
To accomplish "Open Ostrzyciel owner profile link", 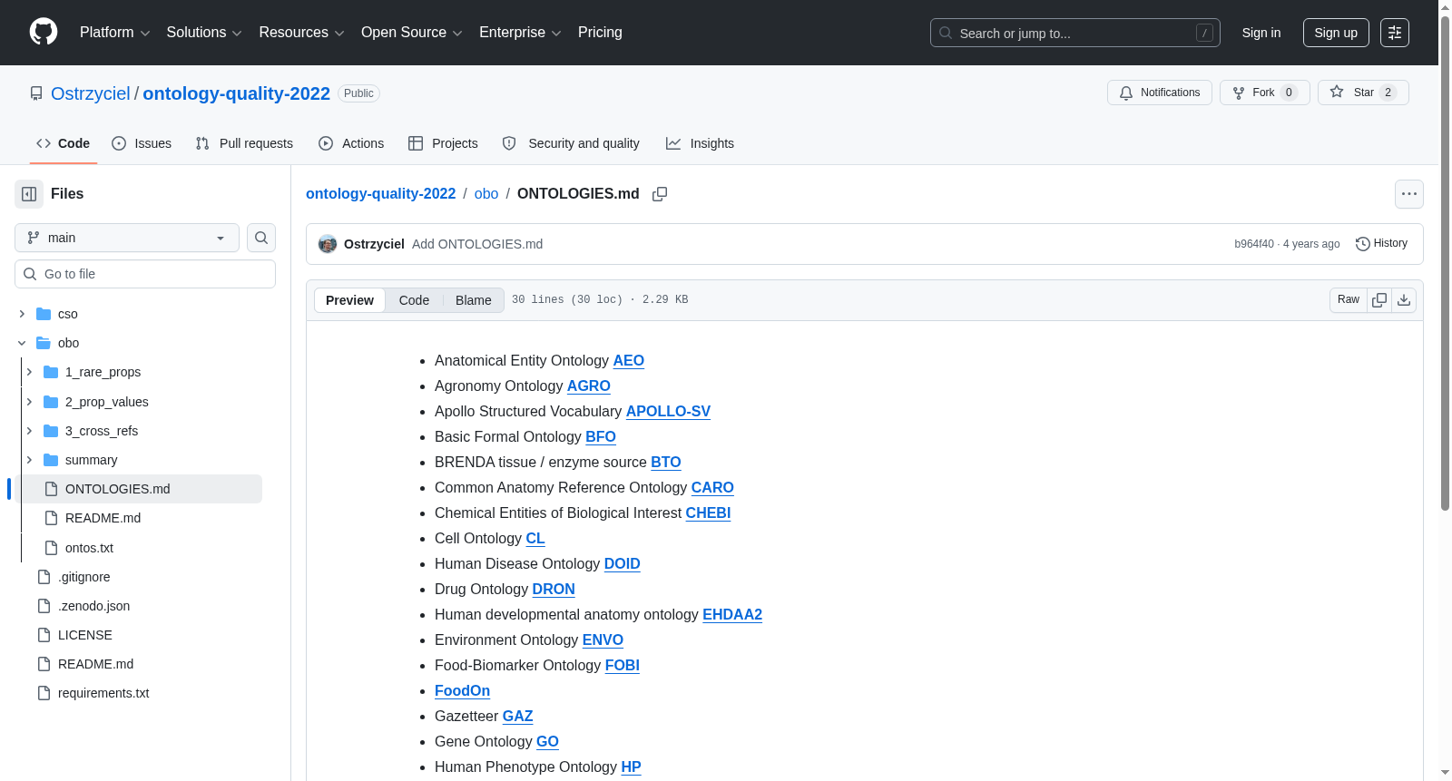I will pyautogui.click(x=91, y=93).
